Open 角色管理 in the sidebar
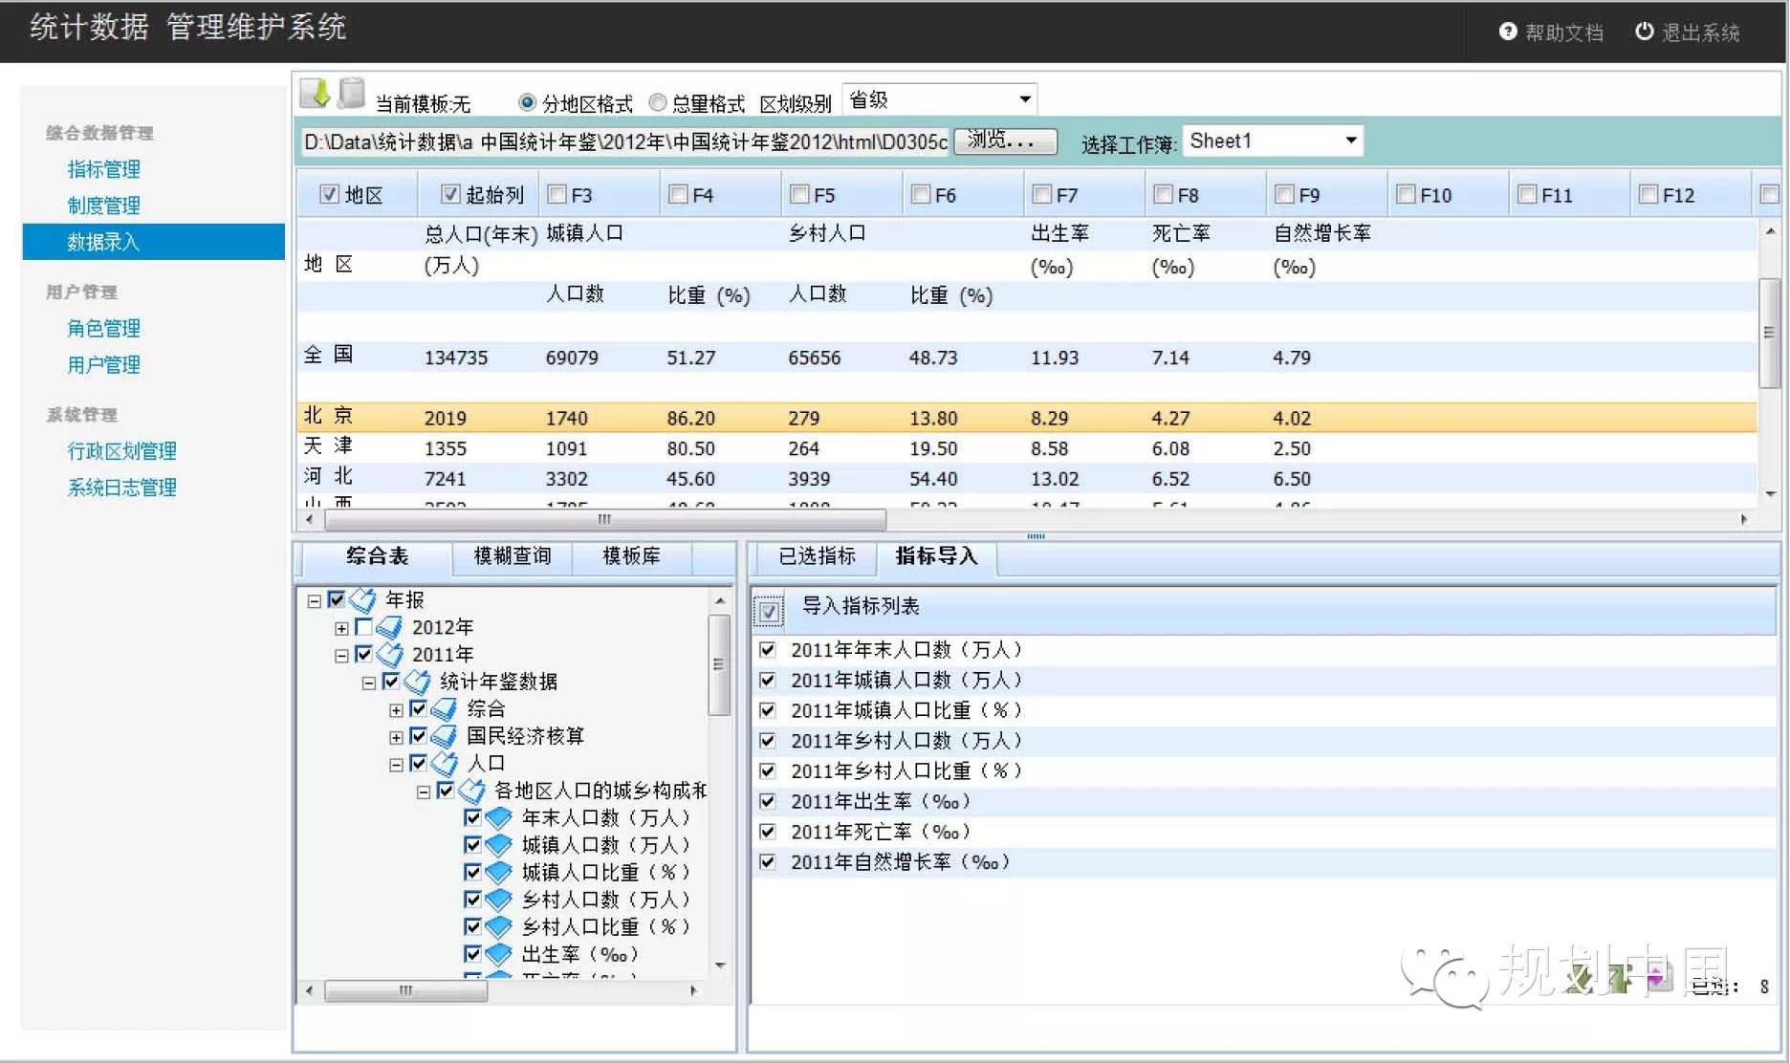This screenshot has width=1790, height=1063. (x=103, y=329)
